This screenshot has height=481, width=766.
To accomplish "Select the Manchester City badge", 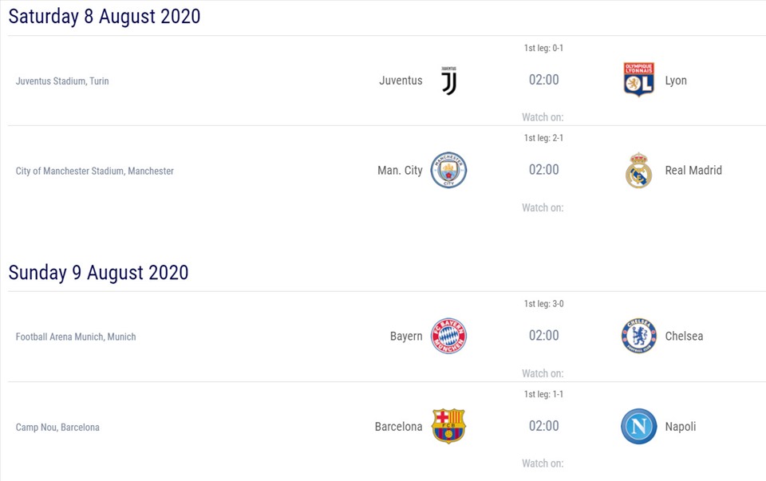I will (448, 170).
